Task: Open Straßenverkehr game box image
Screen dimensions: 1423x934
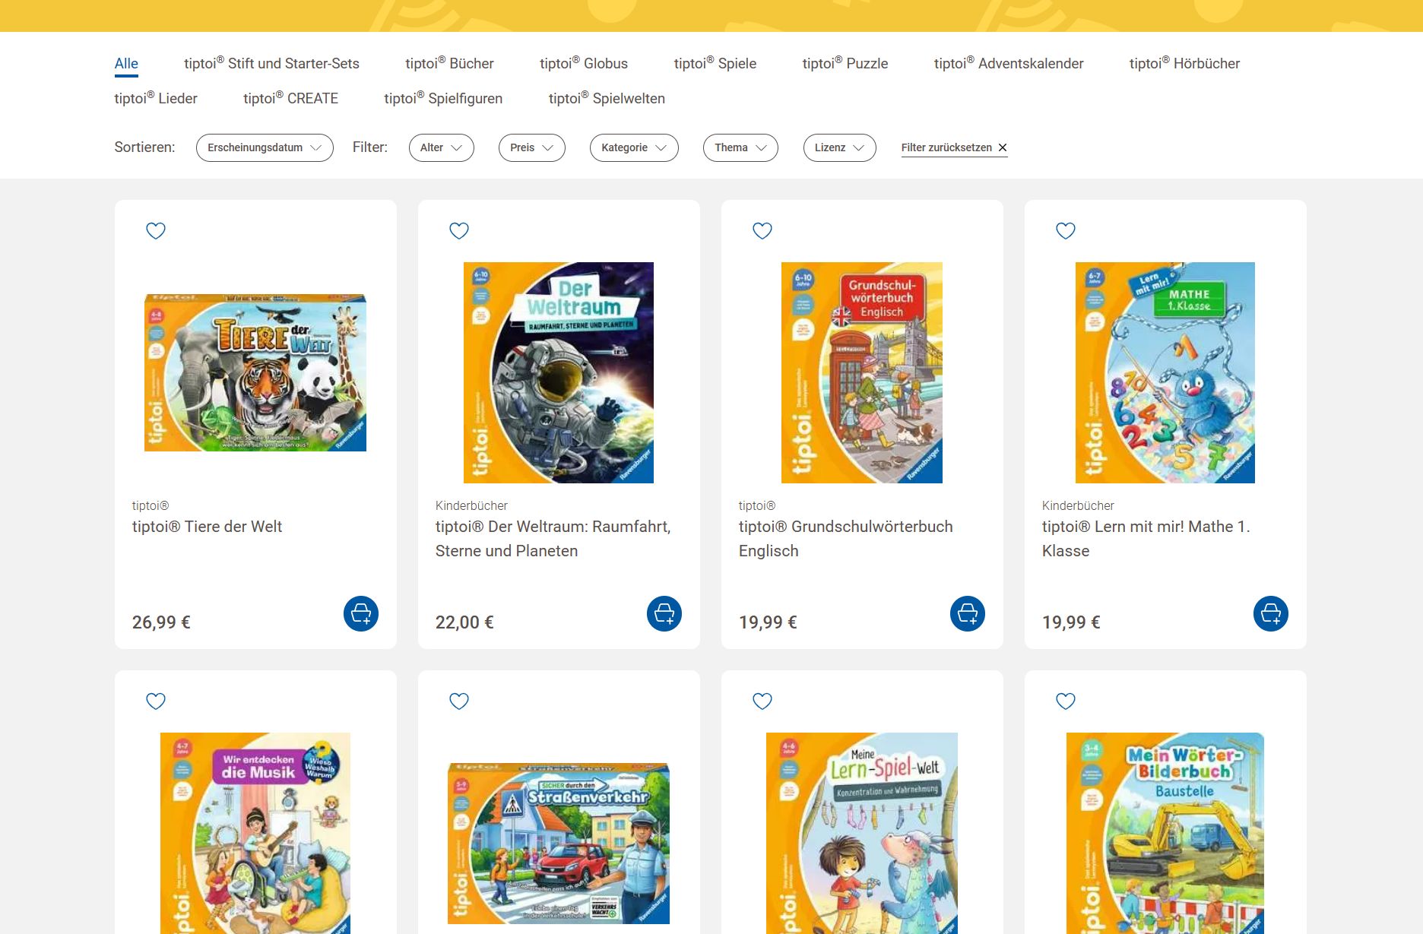Action: tap(559, 844)
